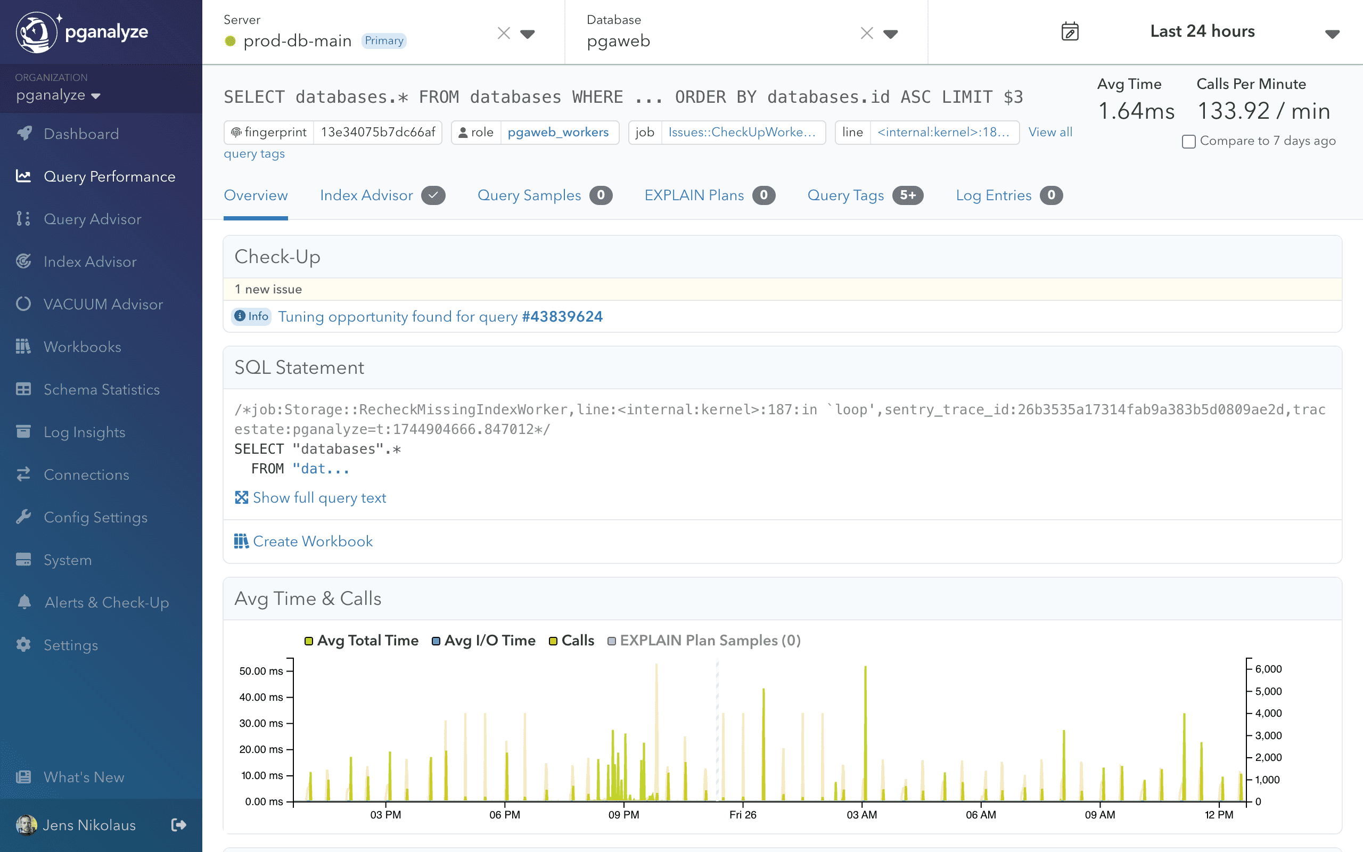Enable Compare to 7 days ago checkbox
This screenshot has height=852, width=1363.
1188,142
